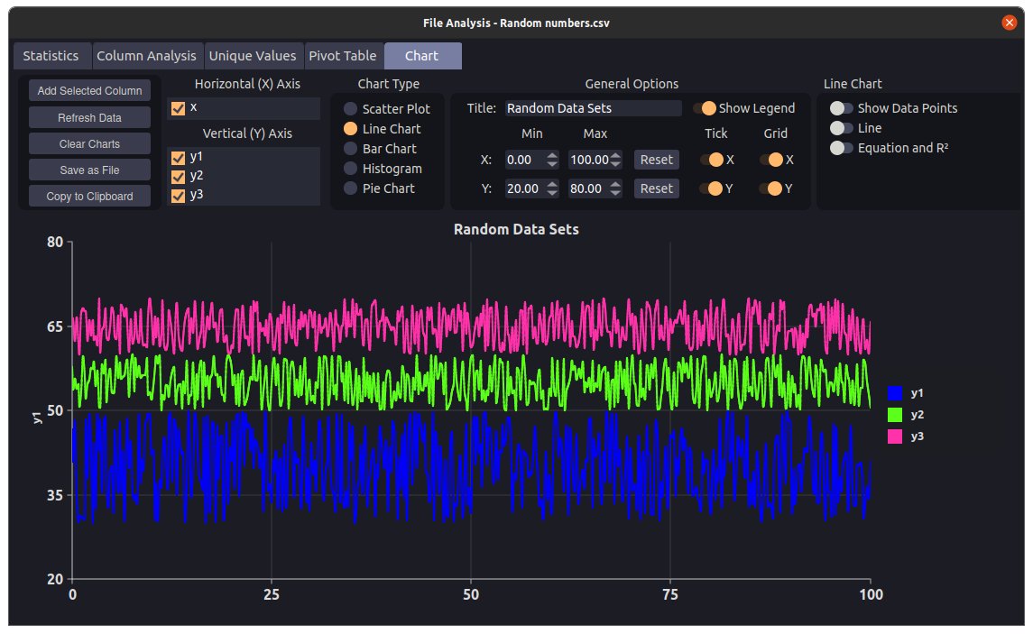Open the Column Analysis tab
Image resolution: width=1033 pixels, height=634 pixels.
coord(146,56)
